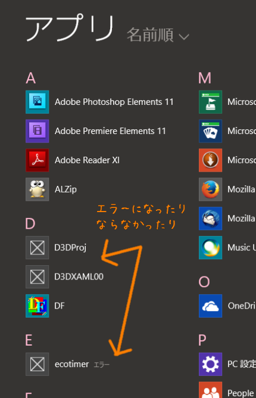256x398 pixels.
Task: Select the D3DProj label text
Action: click(x=70, y=247)
